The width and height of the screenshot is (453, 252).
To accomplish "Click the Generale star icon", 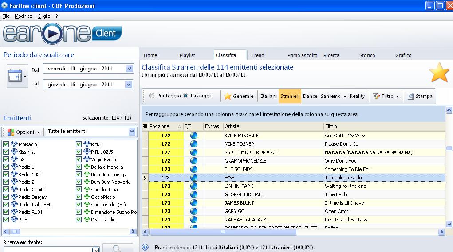I will click(x=228, y=96).
